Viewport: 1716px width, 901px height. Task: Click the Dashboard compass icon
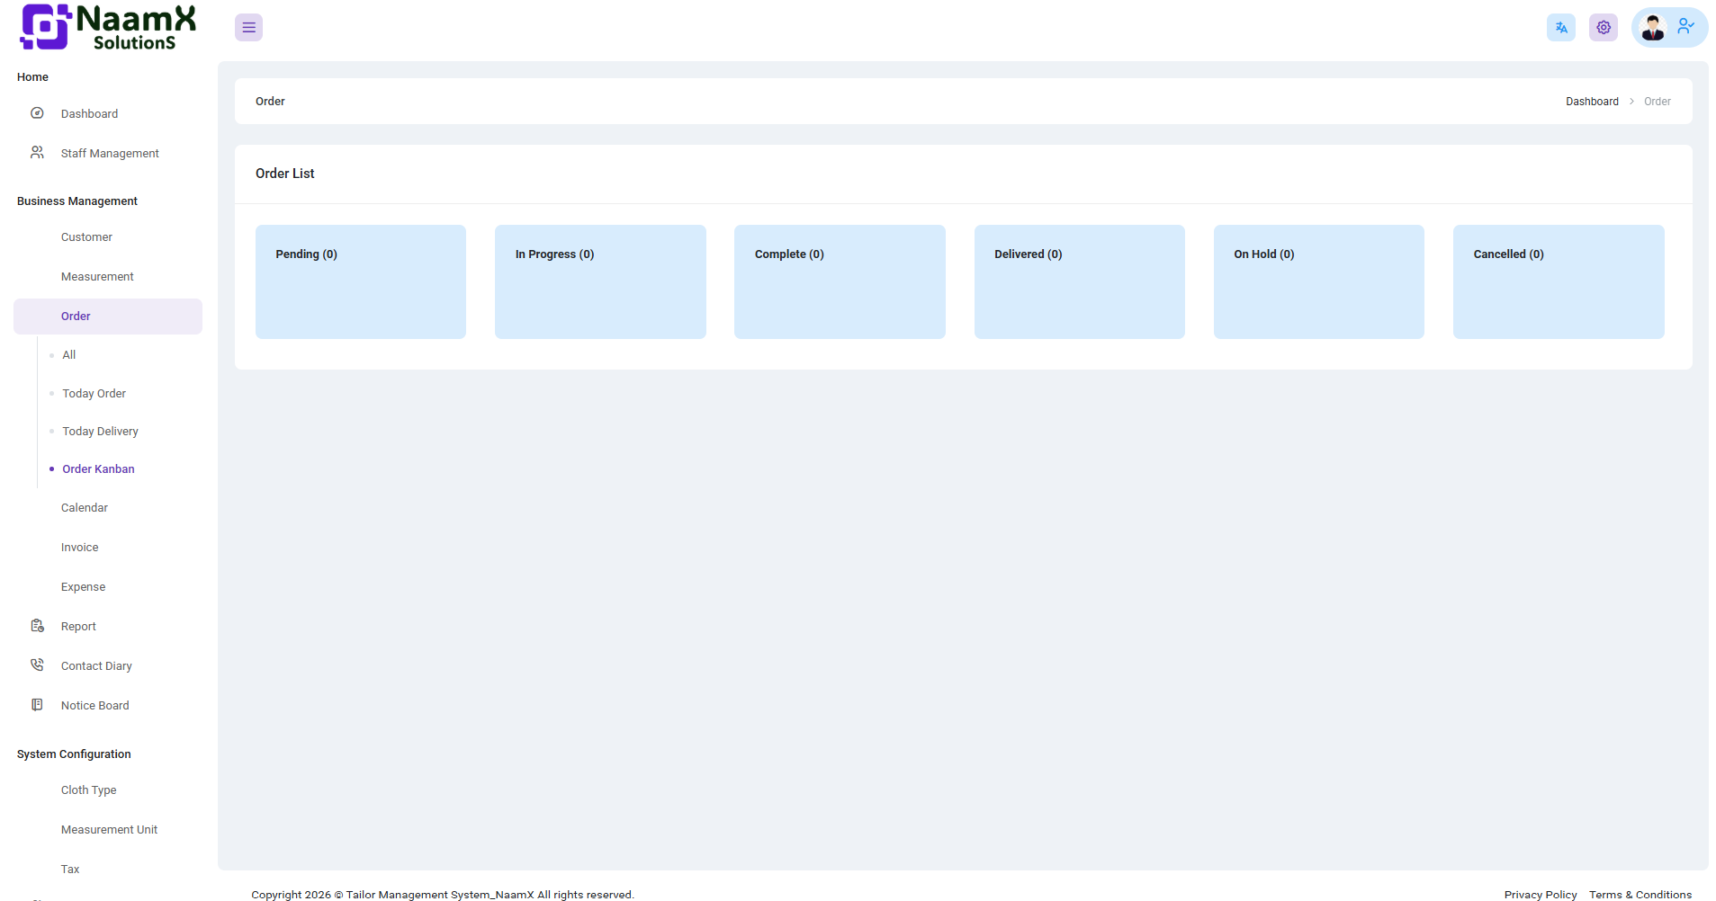coord(37,113)
